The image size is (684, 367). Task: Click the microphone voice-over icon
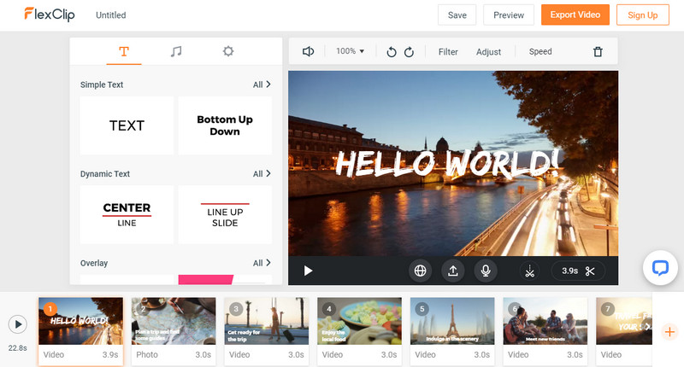pos(486,271)
